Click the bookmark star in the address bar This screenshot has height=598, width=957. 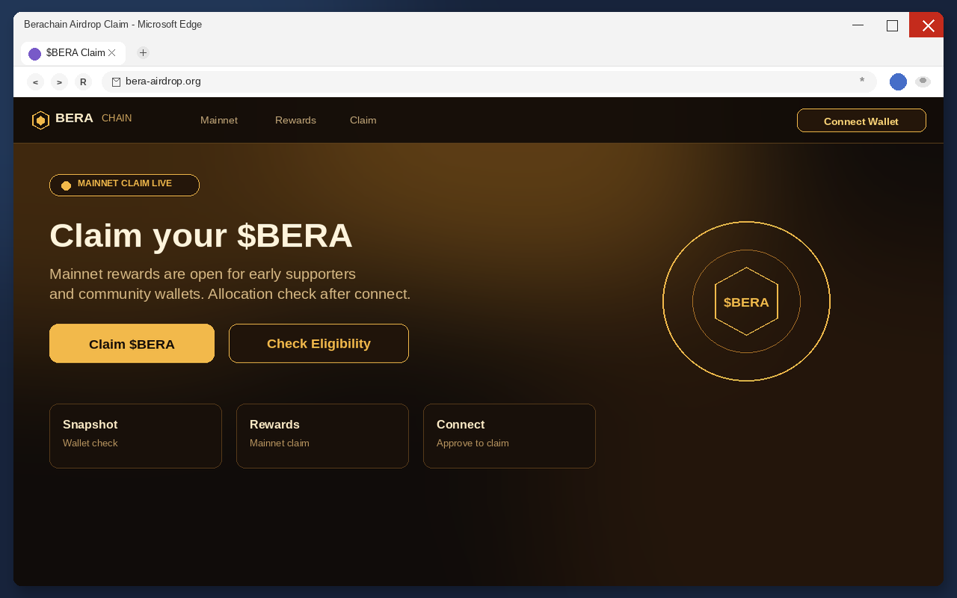coord(862,81)
